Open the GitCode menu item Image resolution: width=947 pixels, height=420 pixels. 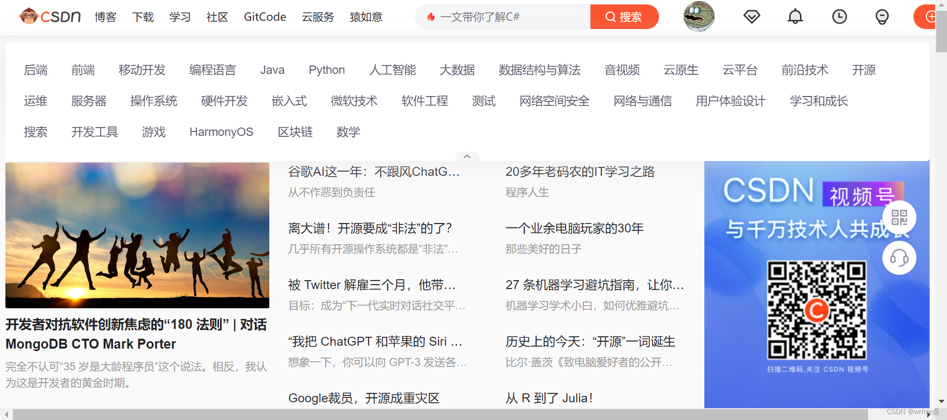(265, 17)
